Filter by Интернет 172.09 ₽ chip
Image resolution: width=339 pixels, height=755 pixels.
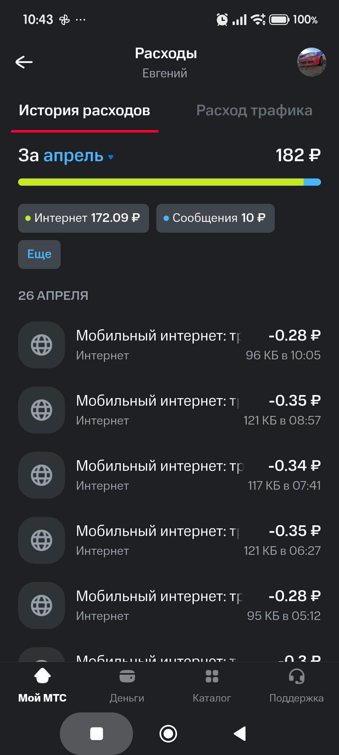click(x=83, y=218)
